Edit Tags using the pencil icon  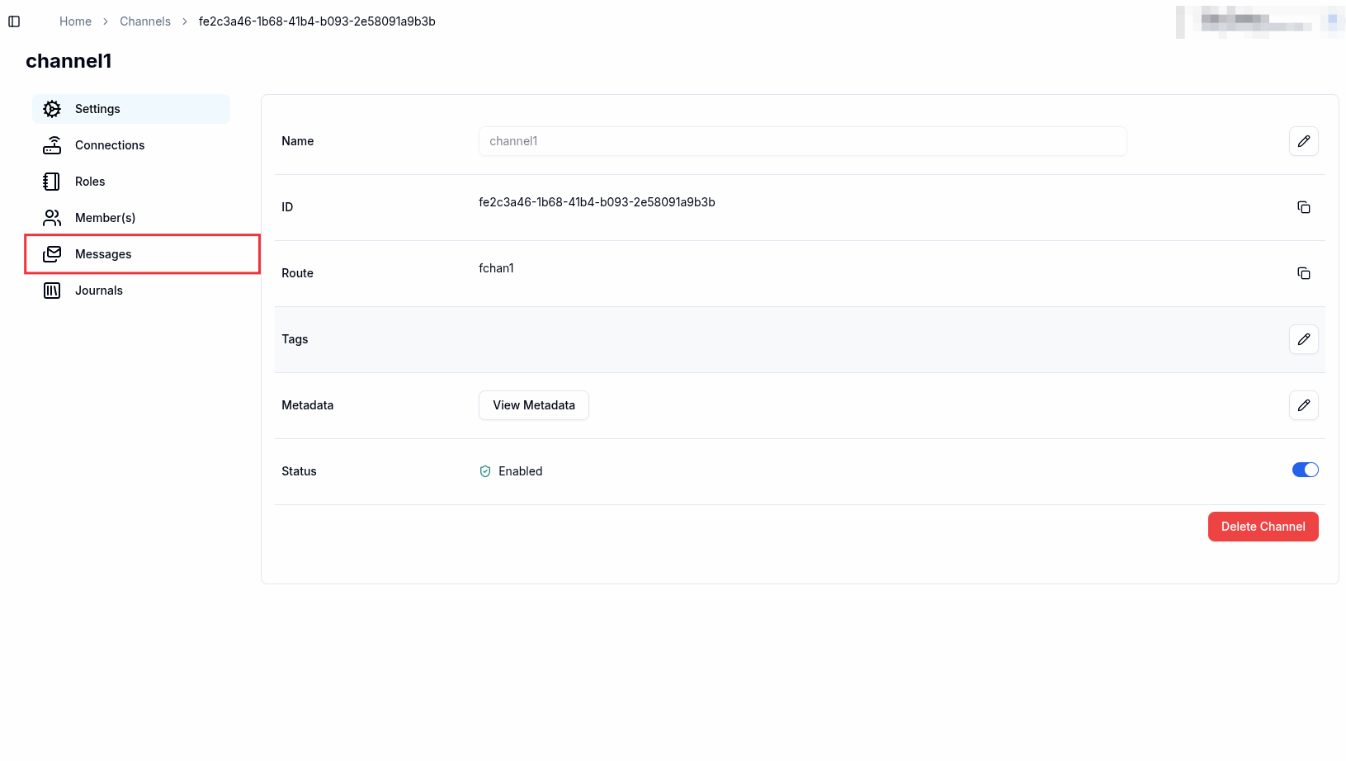click(x=1303, y=339)
